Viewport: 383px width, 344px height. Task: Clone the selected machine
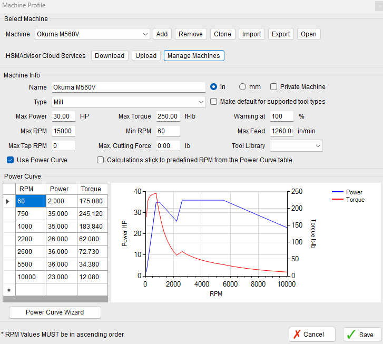point(222,34)
